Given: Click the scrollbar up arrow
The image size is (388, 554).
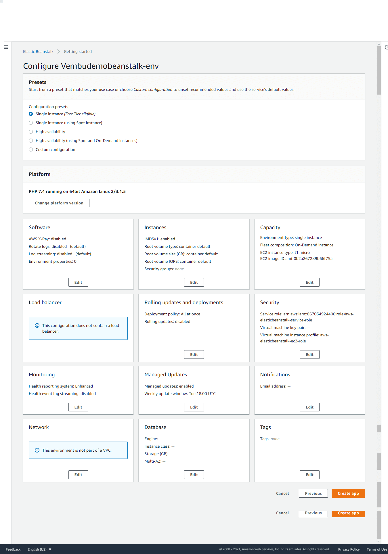Looking at the screenshot, I should (x=379, y=44).
